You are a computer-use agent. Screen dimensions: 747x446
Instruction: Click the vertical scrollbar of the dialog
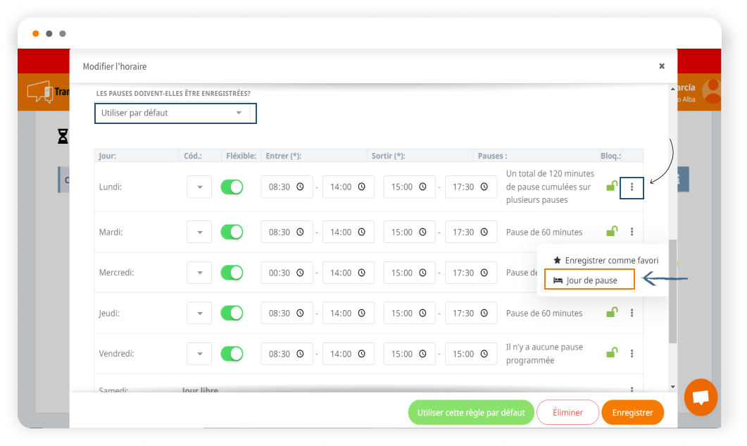[672, 290]
